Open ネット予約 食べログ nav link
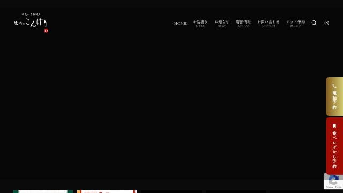Viewport: 343px width, 193px height. pos(295,24)
